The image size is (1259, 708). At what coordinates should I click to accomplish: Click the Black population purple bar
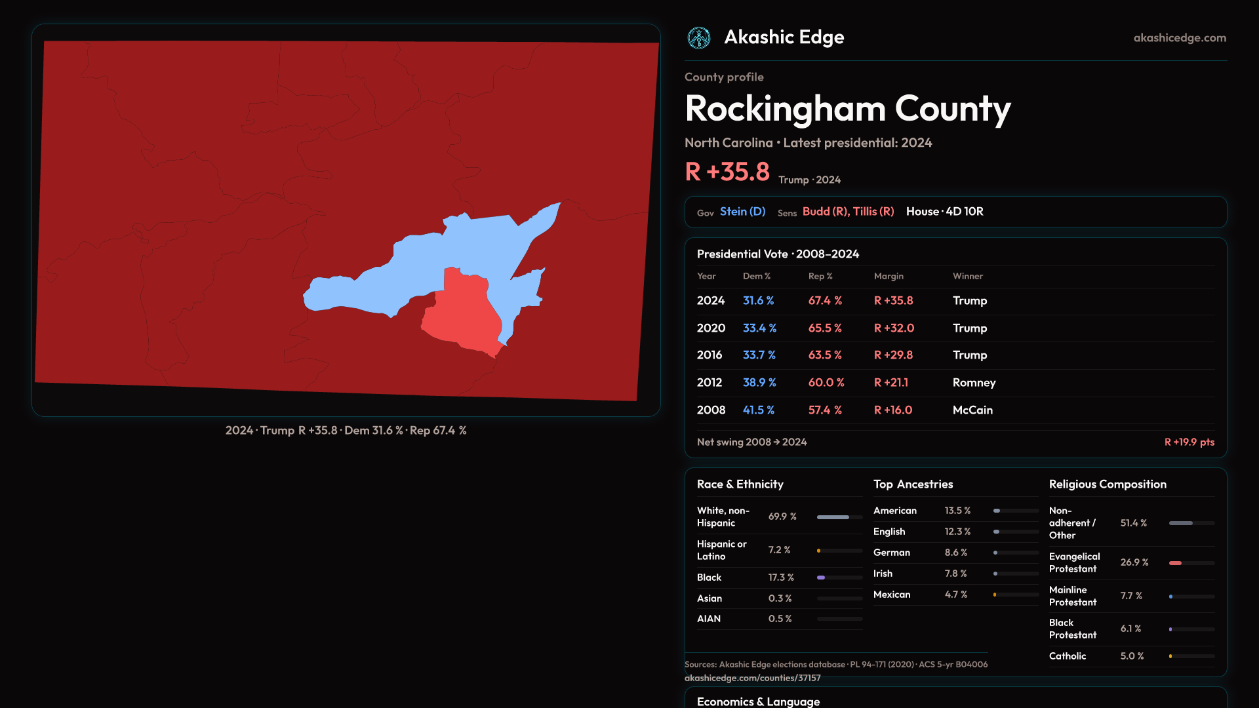(x=821, y=578)
